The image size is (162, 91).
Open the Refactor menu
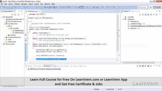[17, 4]
